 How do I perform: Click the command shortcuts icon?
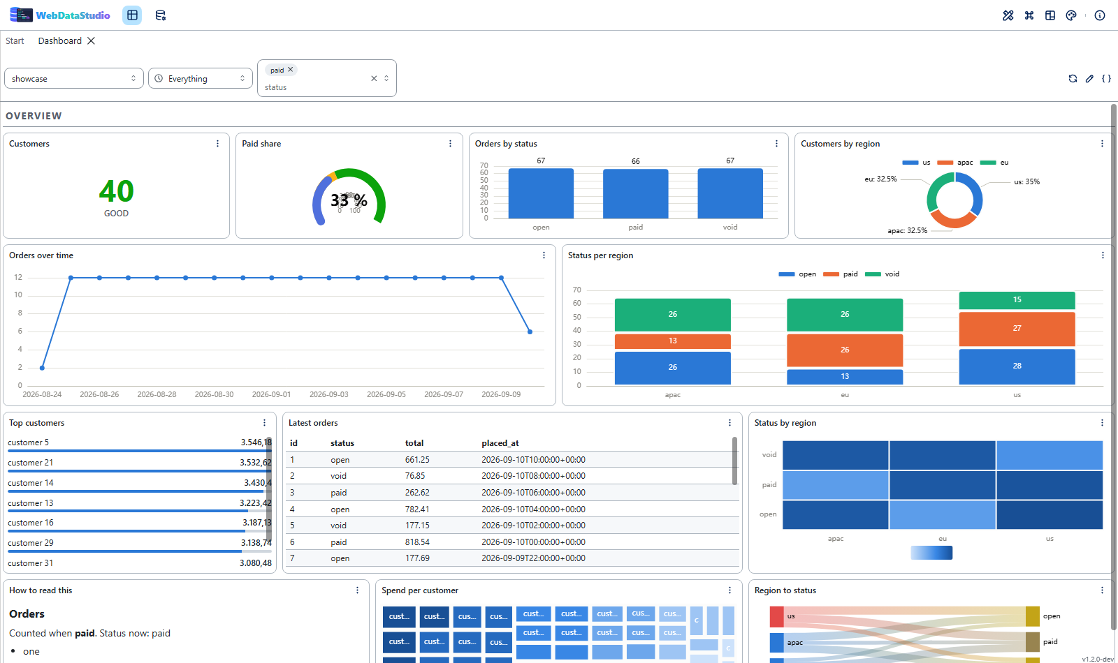[1029, 15]
